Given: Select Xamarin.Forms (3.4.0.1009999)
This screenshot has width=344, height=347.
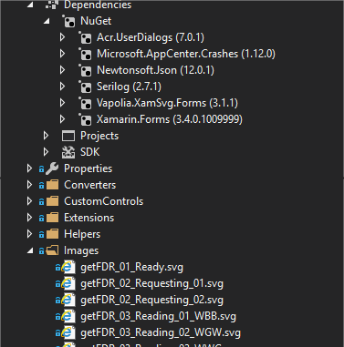Looking at the screenshot, I should pyautogui.click(x=170, y=119).
